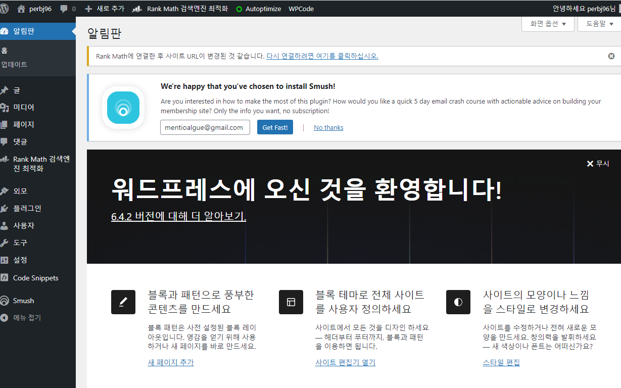Viewport: 621px width, 388px height.
Task: Go to the 홈 submenu item
Action: pyautogui.click(x=5, y=51)
